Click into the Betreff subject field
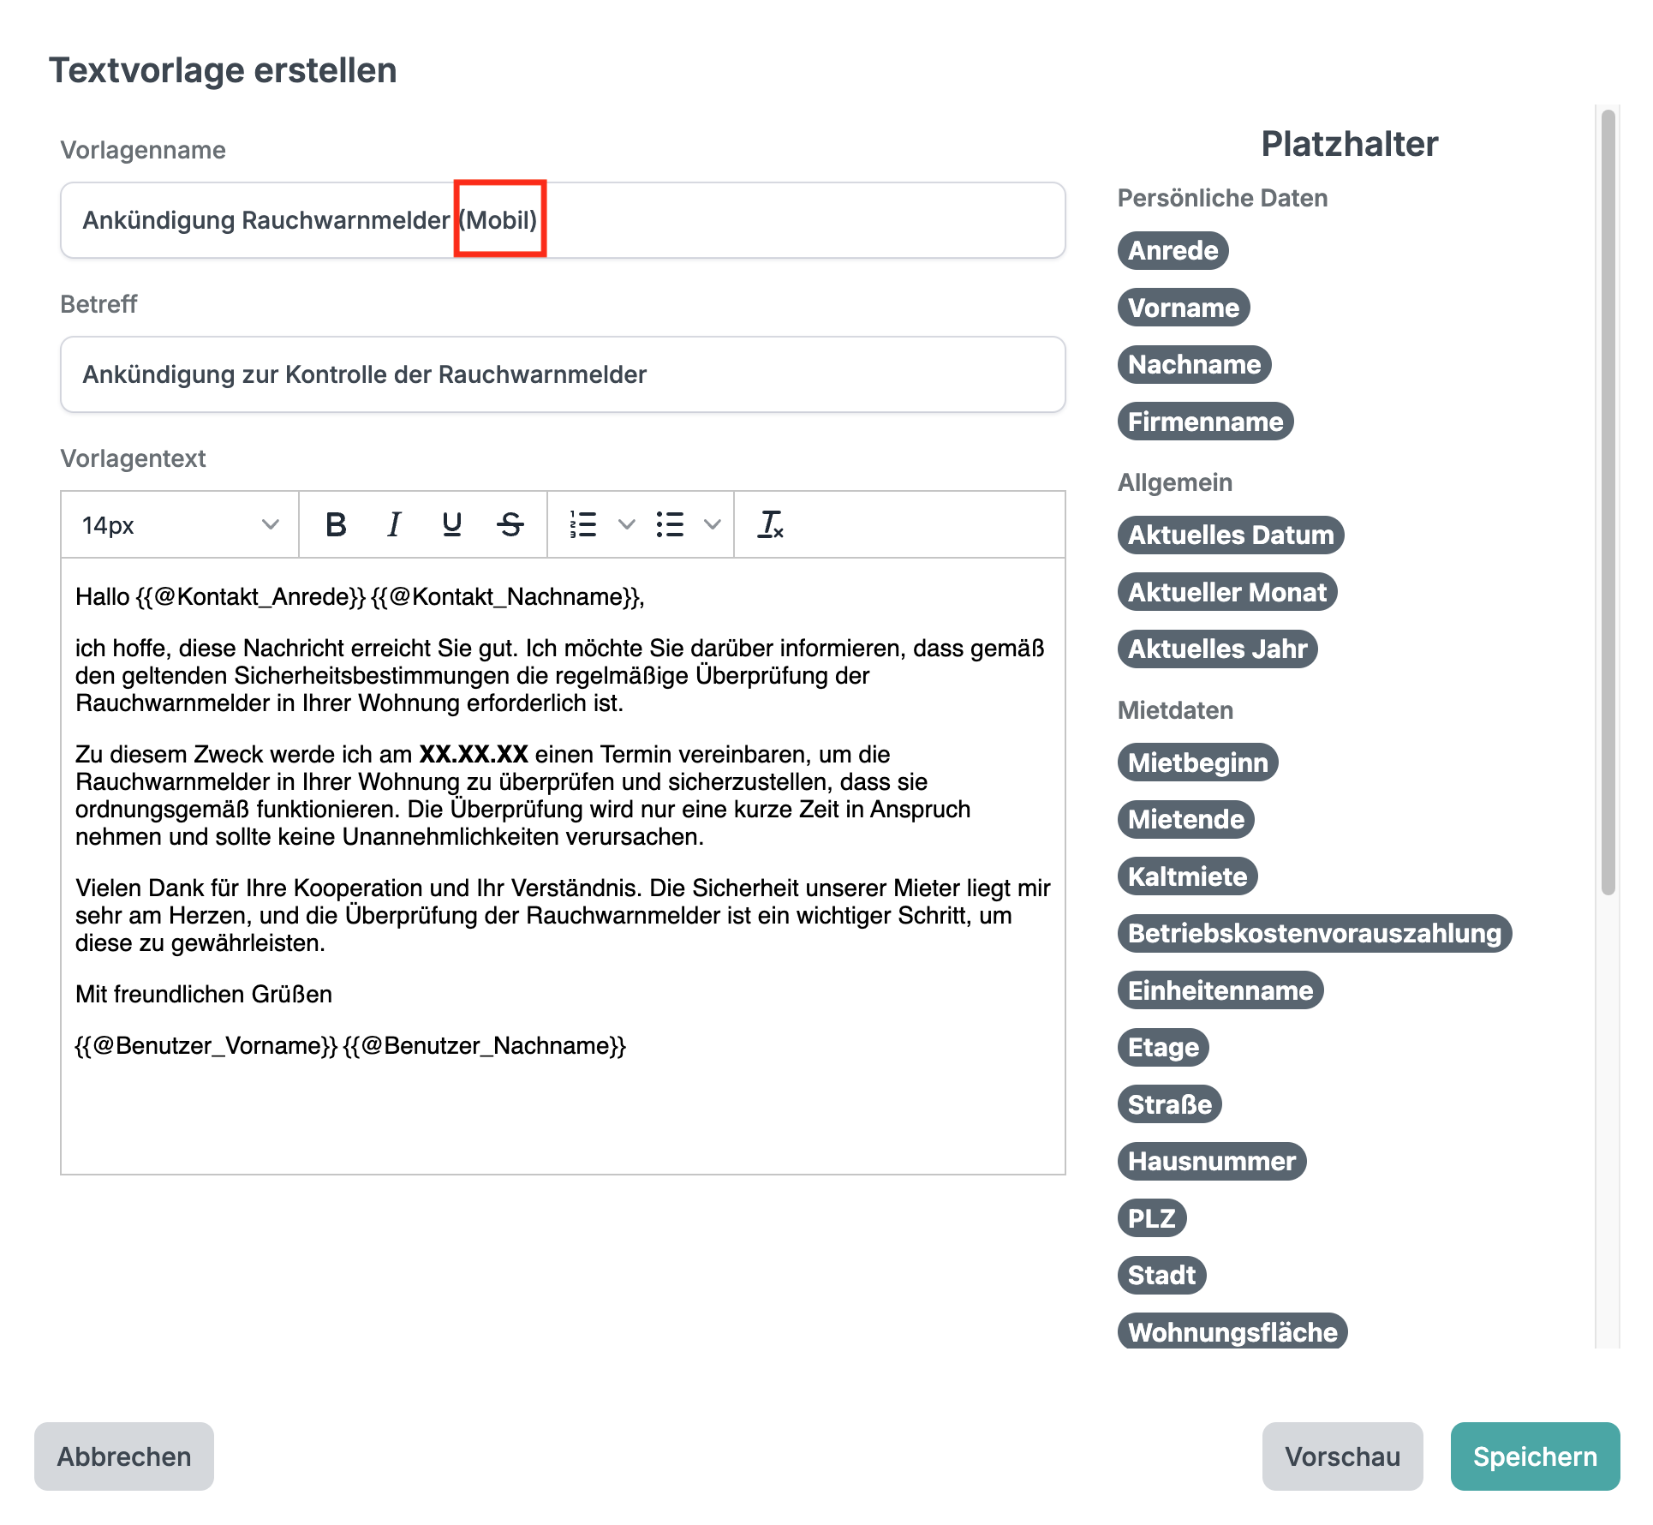The width and height of the screenshot is (1653, 1525). pos(563,374)
